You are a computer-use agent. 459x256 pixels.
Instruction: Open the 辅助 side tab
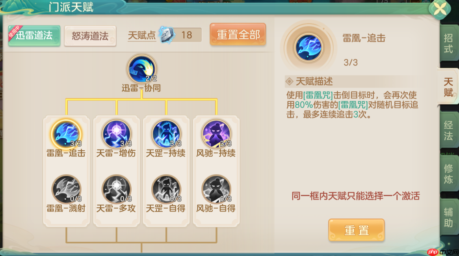pyautogui.click(x=448, y=217)
